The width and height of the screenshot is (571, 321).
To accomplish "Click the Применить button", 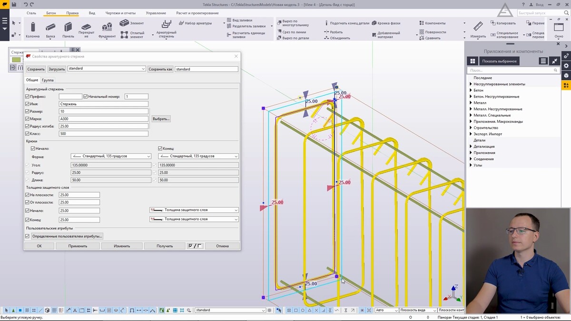I will pos(78,246).
